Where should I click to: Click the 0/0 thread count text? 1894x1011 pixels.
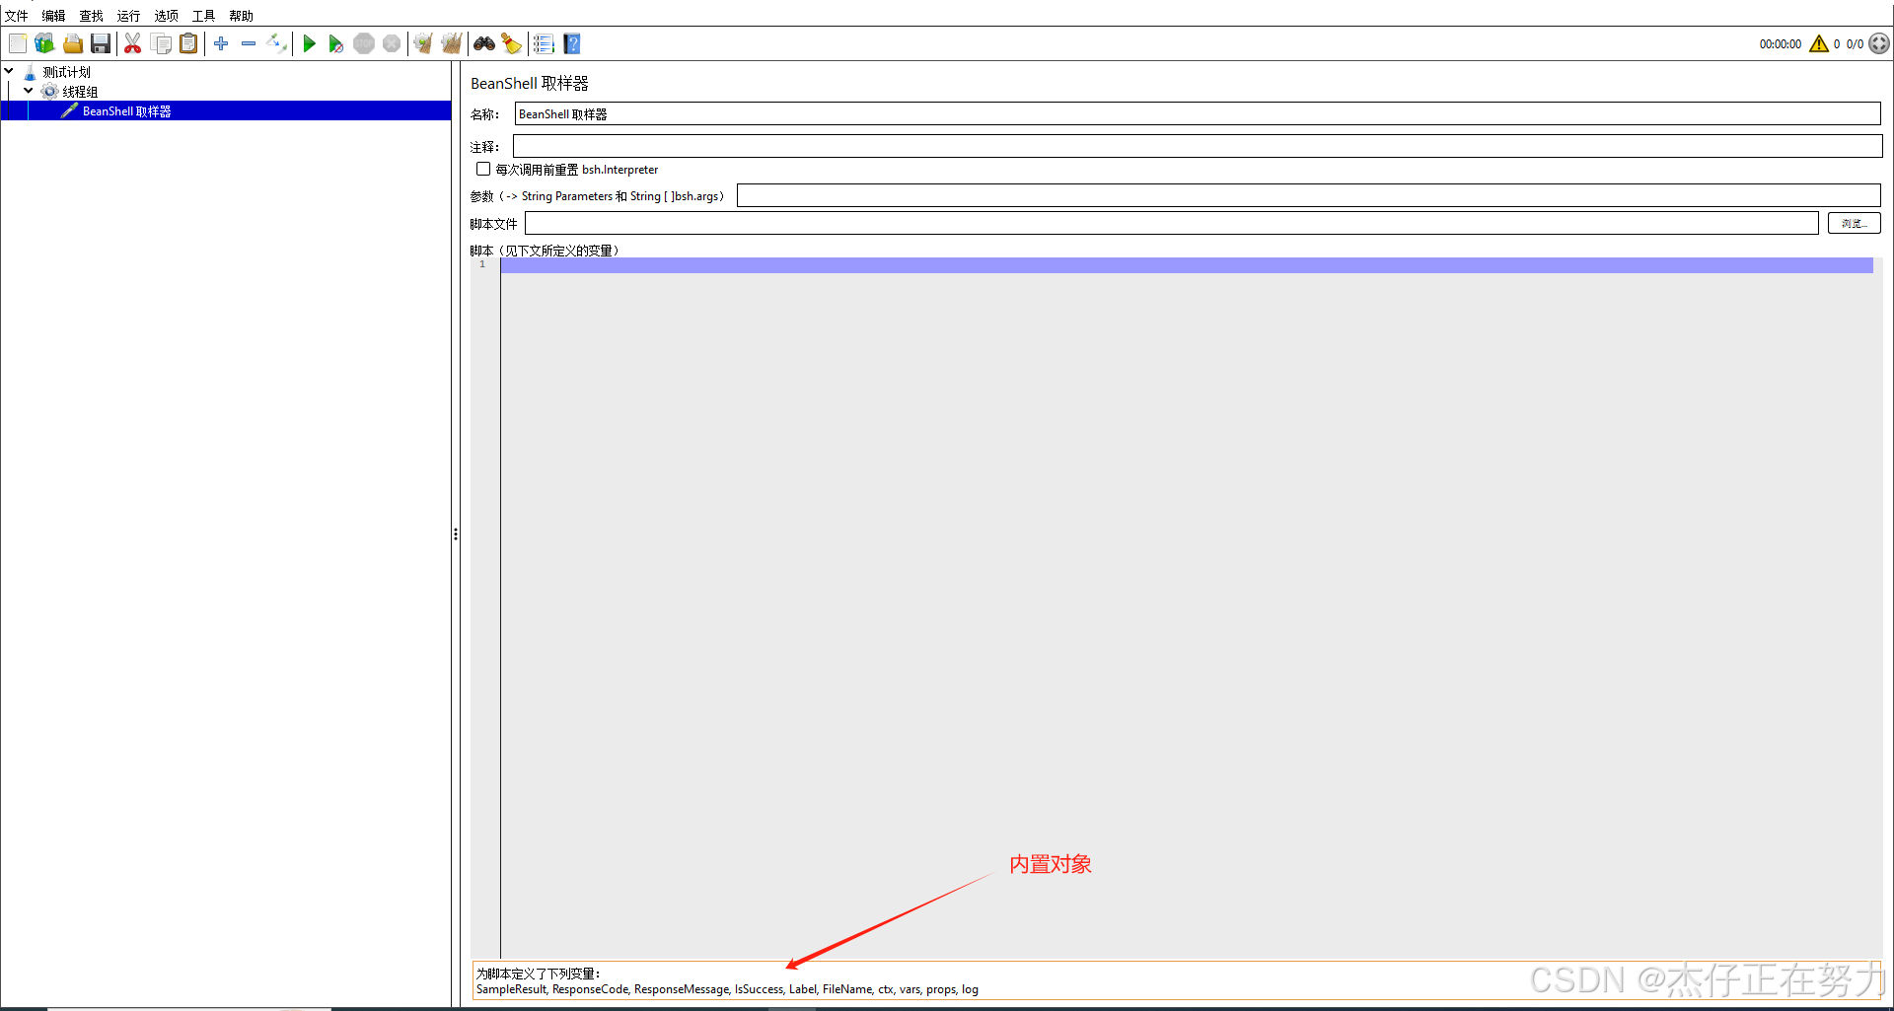(1855, 44)
